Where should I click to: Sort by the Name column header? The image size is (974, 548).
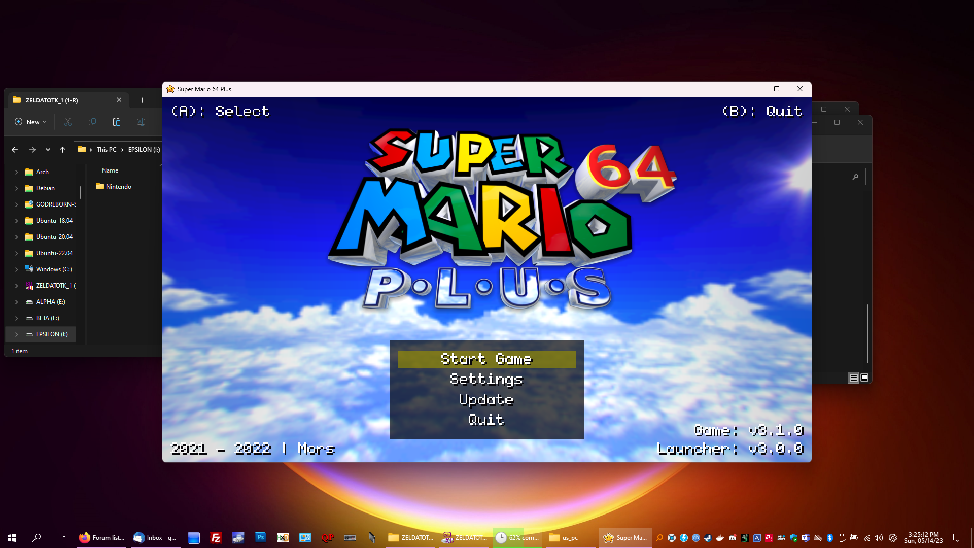tap(110, 170)
